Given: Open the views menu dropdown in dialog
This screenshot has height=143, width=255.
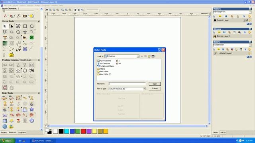Looking at the screenshot, I should (153, 56).
